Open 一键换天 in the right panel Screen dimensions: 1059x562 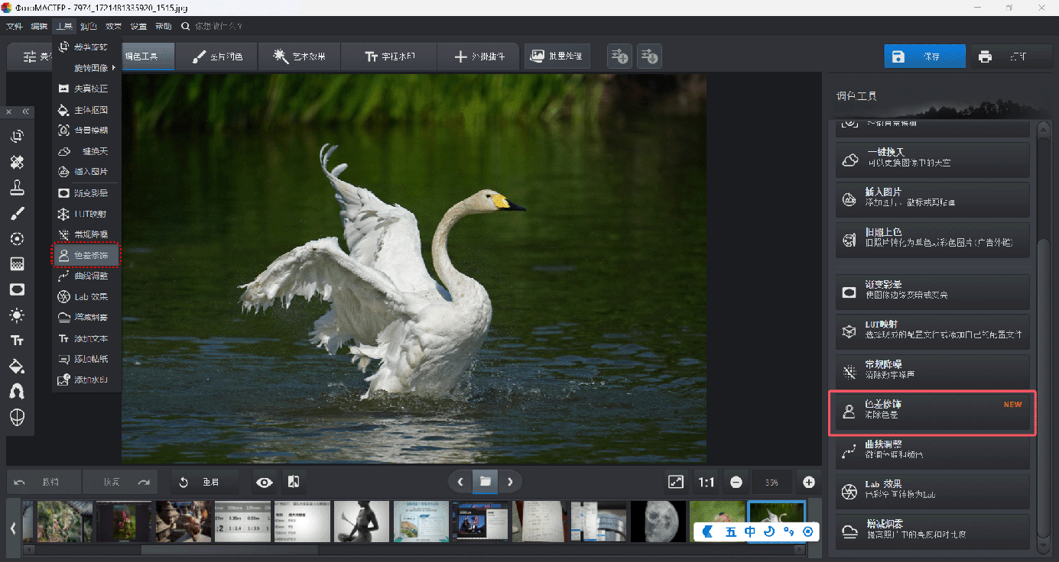(933, 158)
